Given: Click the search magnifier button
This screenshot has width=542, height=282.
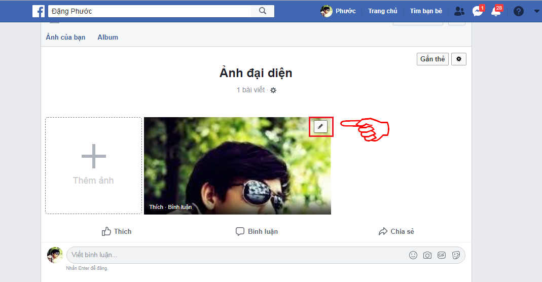Looking at the screenshot, I should [263, 11].
